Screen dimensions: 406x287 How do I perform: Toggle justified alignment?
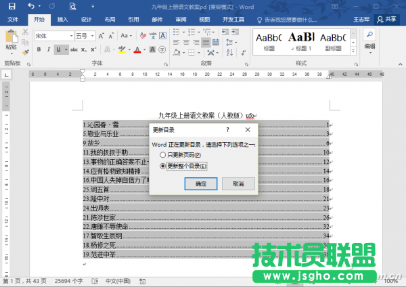206,42
